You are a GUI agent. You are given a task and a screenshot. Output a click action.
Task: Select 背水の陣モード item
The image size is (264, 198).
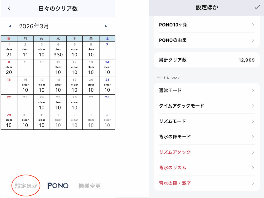pyautogui.click(x=207, y=137)
